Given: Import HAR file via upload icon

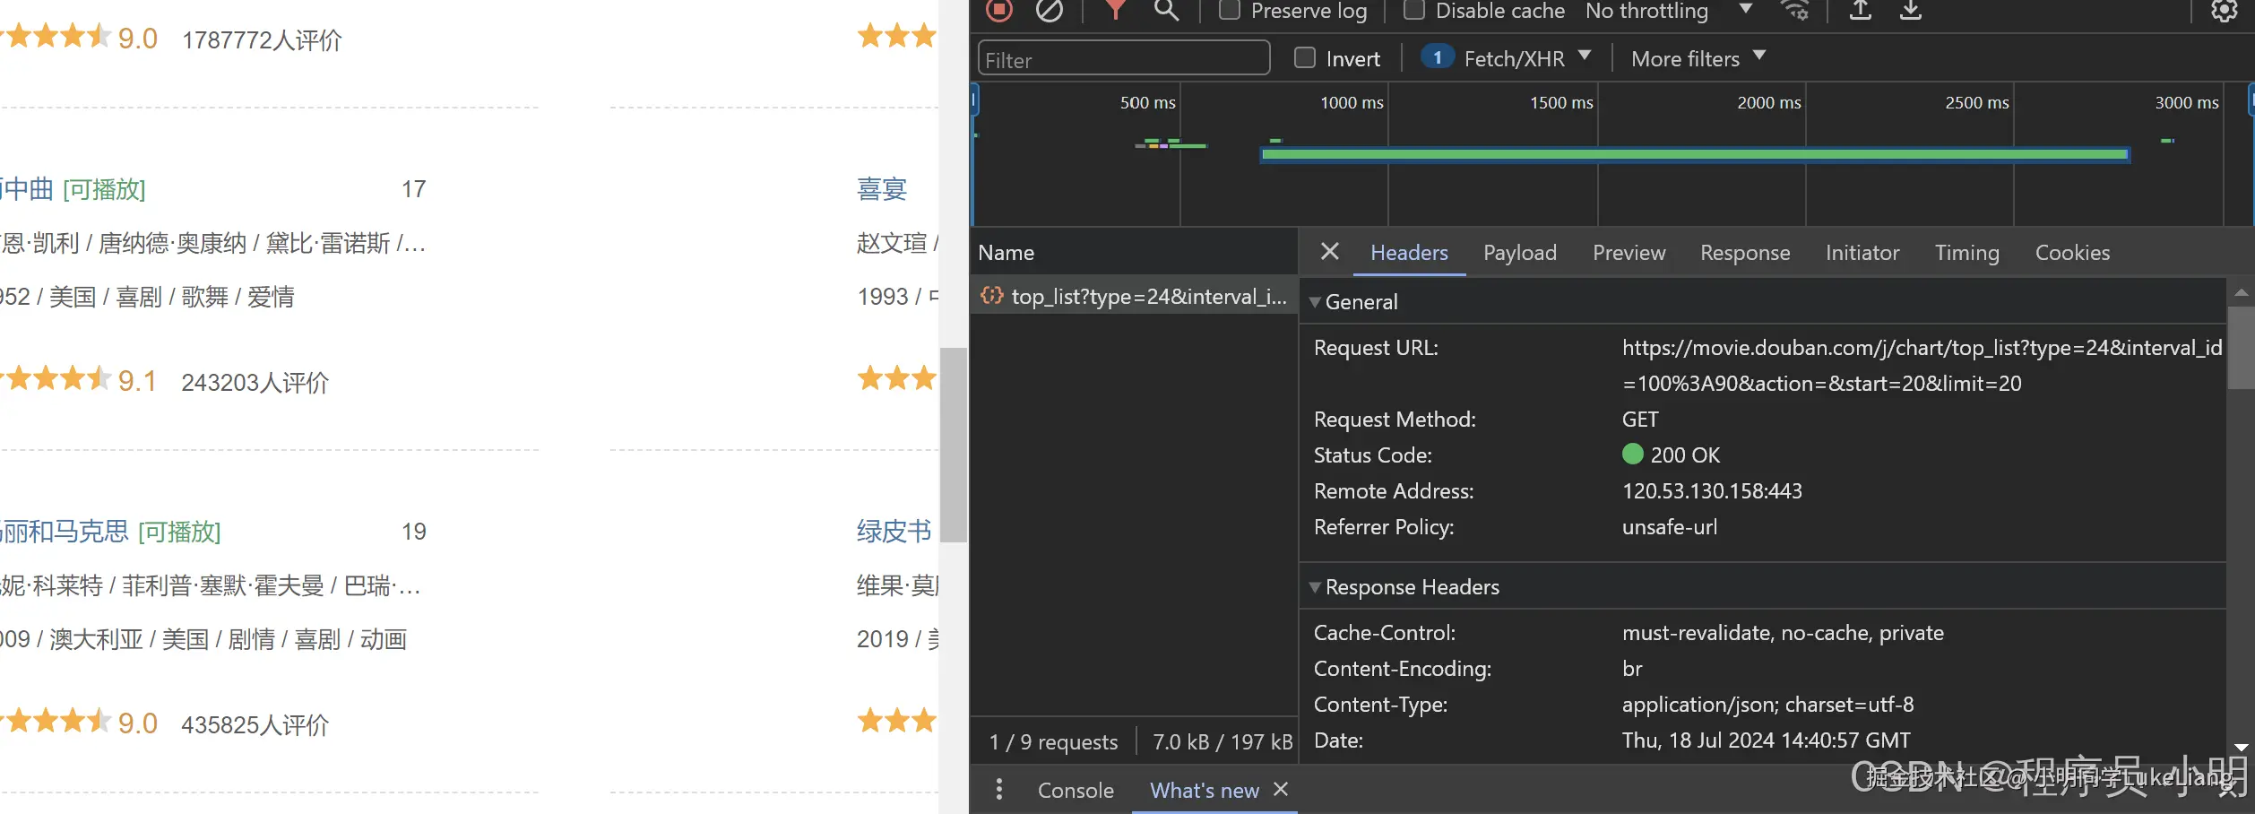Looking at the screenshot, I should 1859,12.
